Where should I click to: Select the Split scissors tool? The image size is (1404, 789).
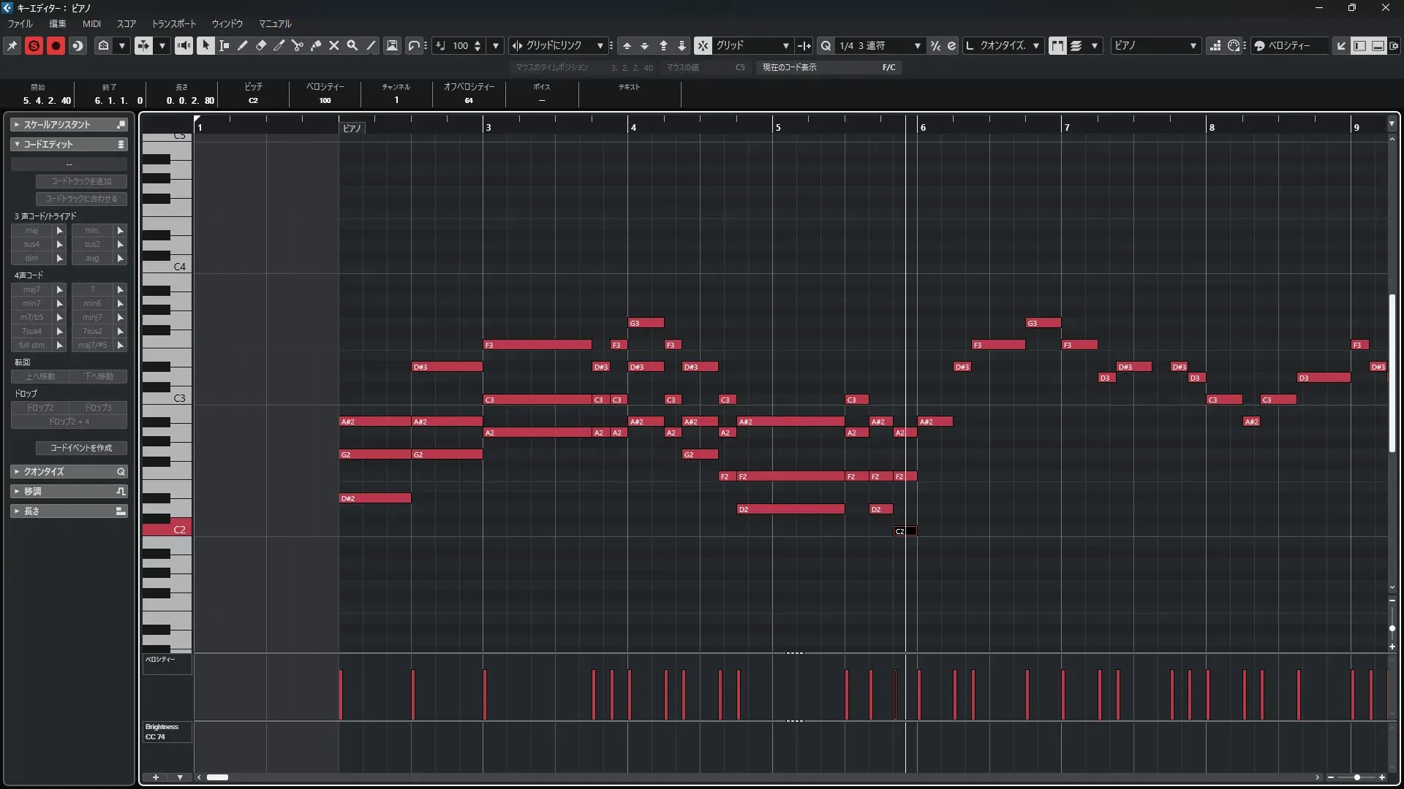pos(297,45)
